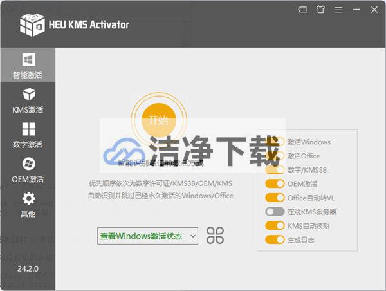Open the skin shirt icon
Image resolution: width=386 pixels, height=291 pixels.
pos(320,10)
